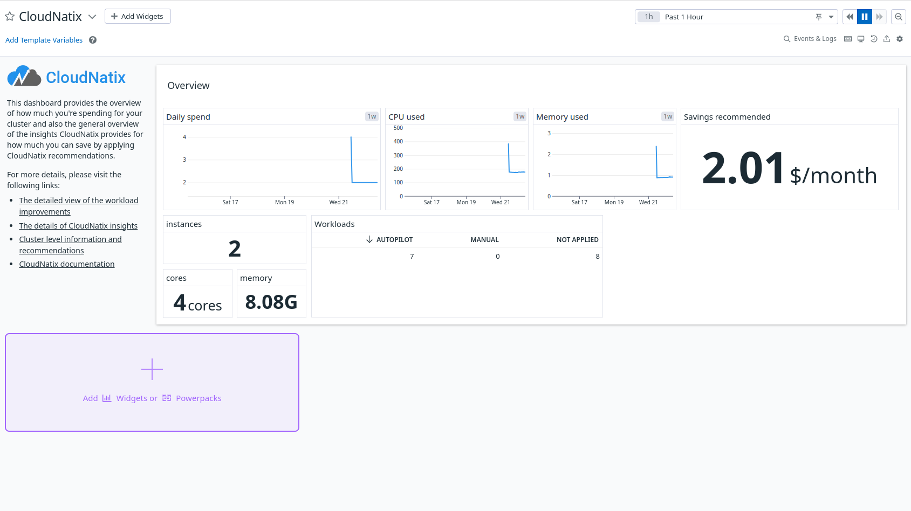Click the share/export dashboard icon
This screenshot has width=911, height=511.
click(887, 38)
